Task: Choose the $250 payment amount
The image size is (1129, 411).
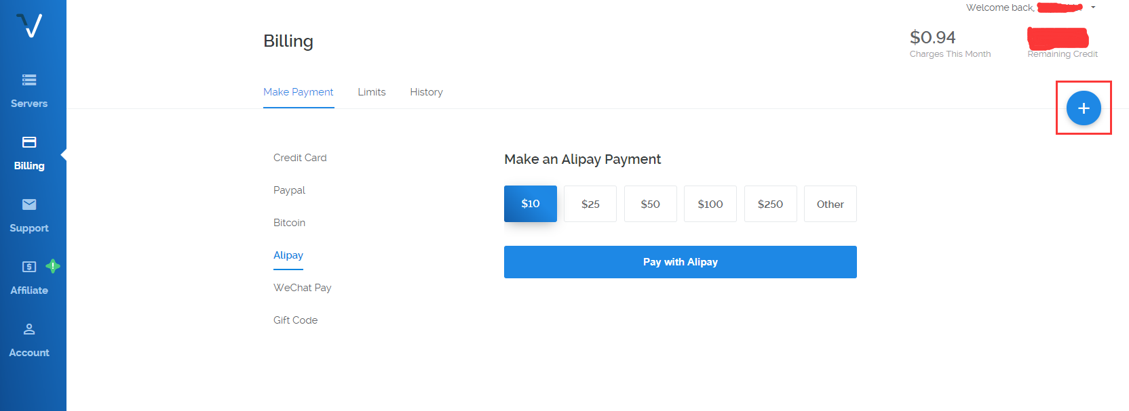Action: click(x=770, y=204)
